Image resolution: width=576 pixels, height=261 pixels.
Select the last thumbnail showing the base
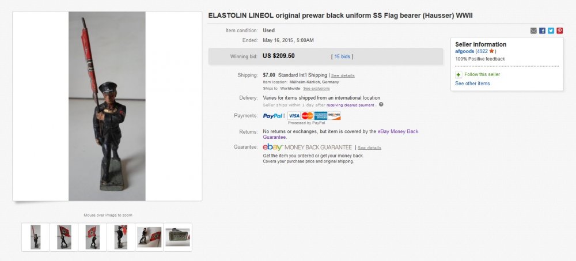click(177, 237)
